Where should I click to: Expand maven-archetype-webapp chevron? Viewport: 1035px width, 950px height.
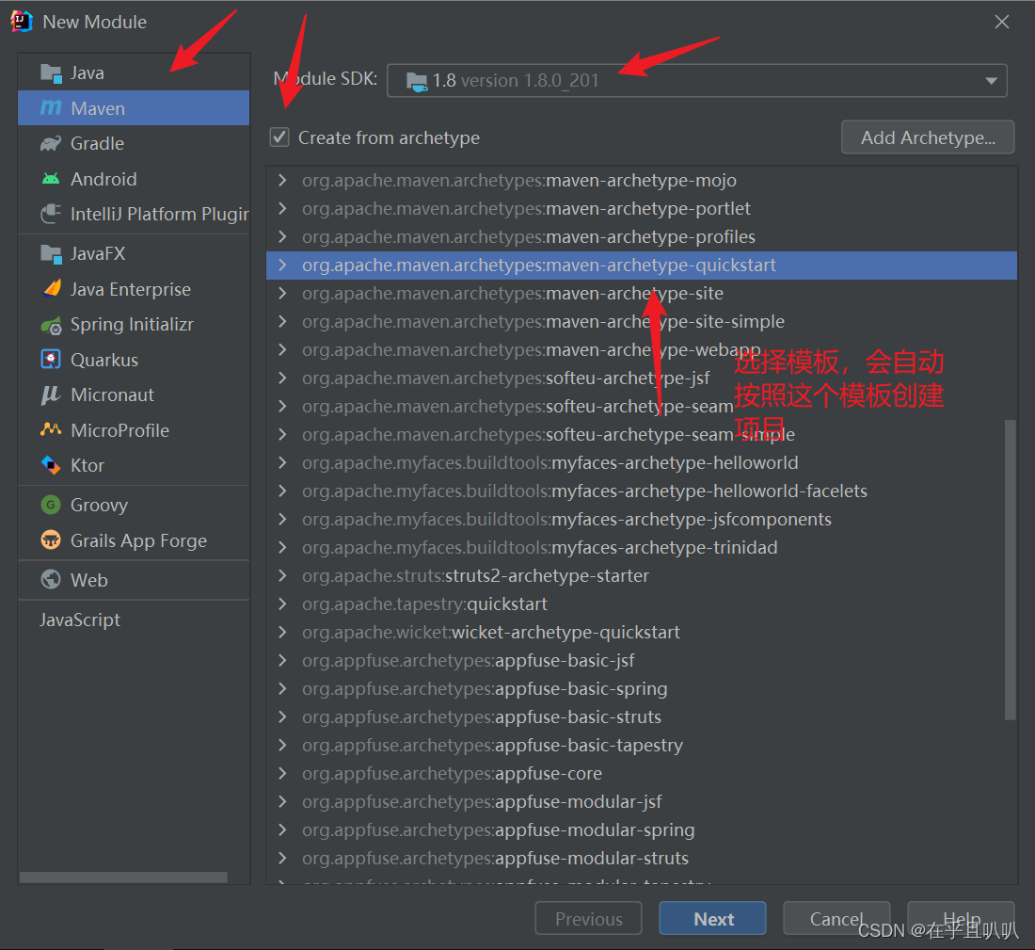click(282, 349)
